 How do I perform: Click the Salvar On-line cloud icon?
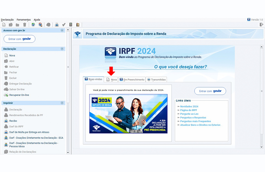point(6,89)
